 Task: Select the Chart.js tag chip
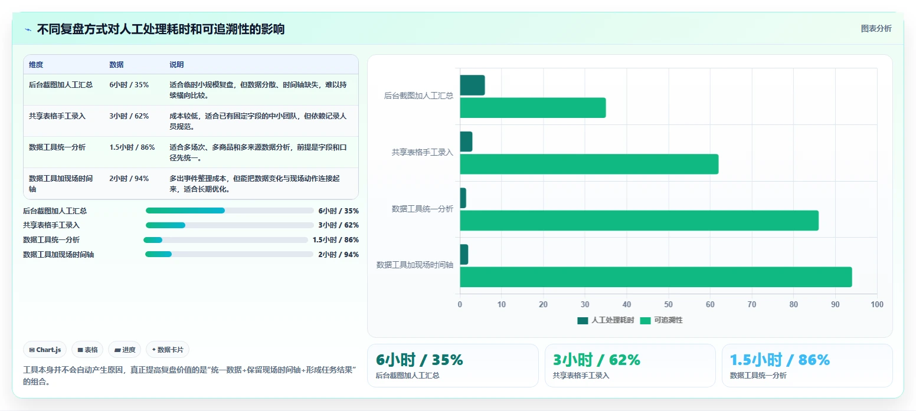tap(45, 350)
